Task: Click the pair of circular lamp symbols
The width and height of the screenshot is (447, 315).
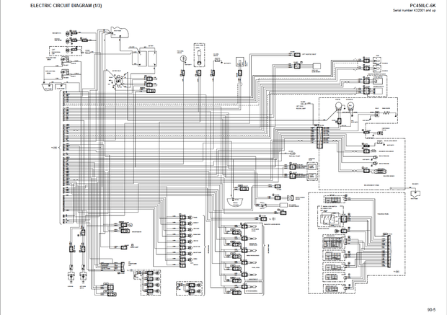Action: 343,107
